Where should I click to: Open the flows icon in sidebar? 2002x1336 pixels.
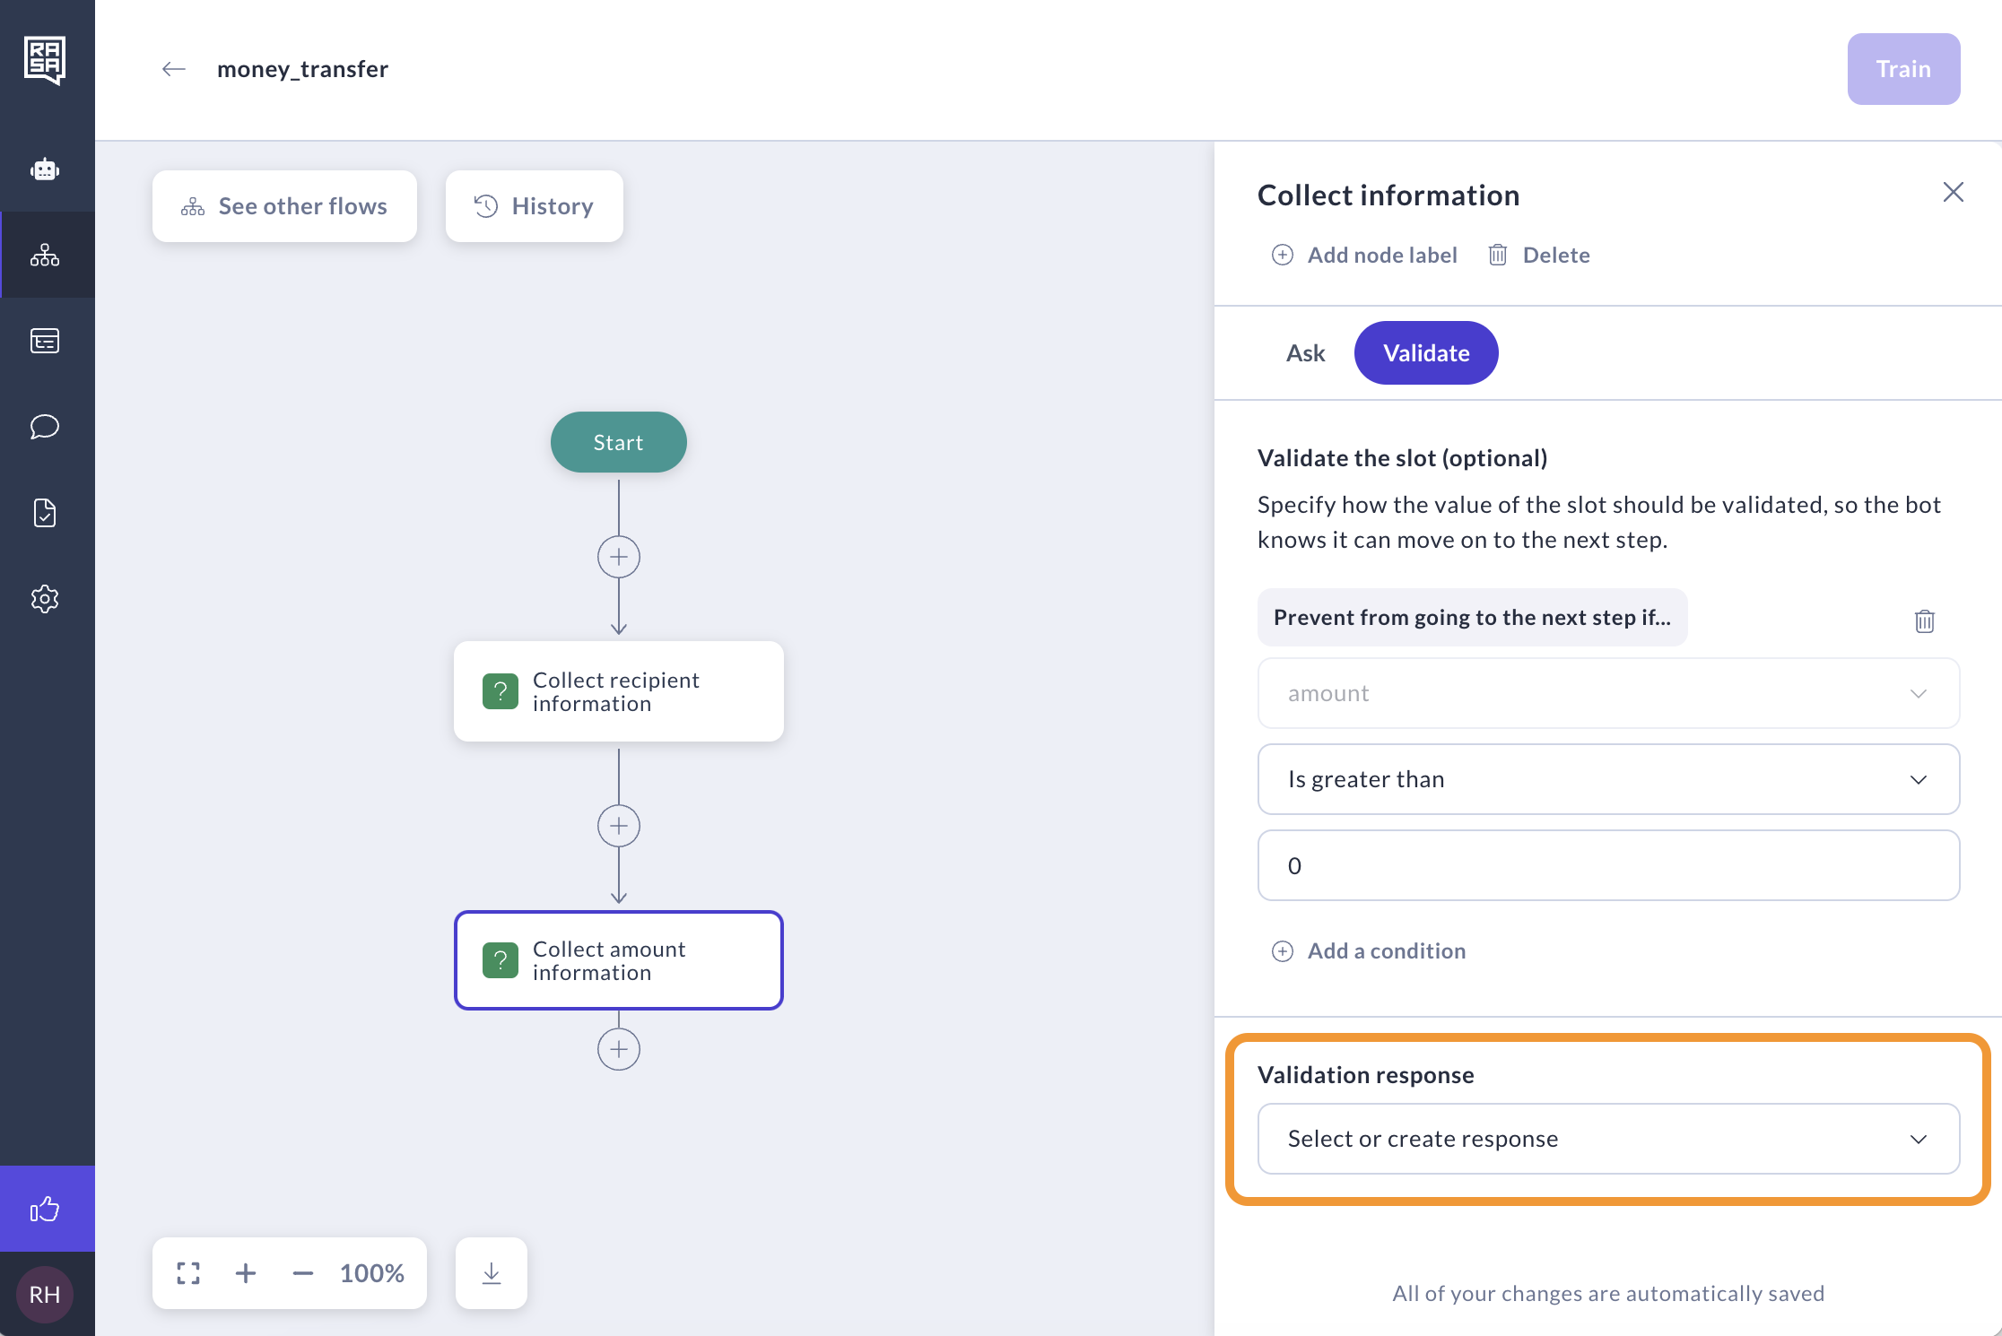coord(45,256)
